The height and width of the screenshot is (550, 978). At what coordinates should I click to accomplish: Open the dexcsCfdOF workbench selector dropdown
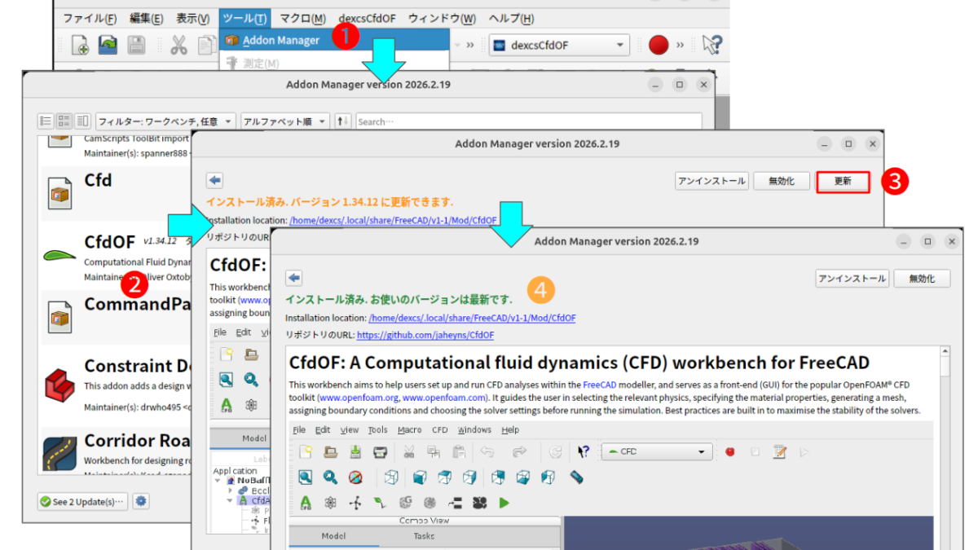click(x=559, y=46)
